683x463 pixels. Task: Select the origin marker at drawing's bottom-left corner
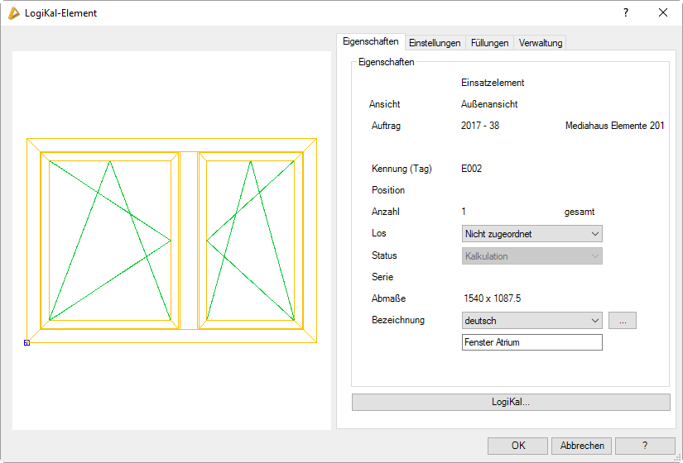pyautogui.click(x=26, y=342)
